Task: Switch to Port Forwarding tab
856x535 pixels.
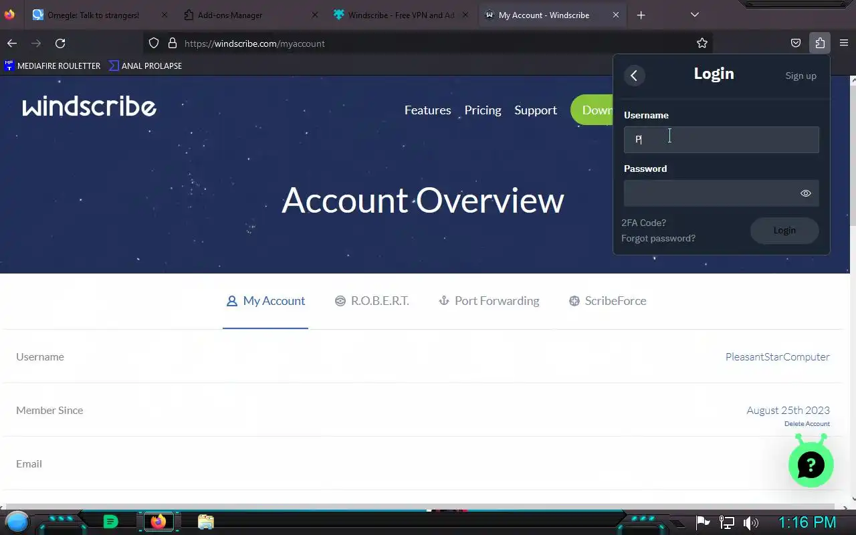Action: click(489, 301)
